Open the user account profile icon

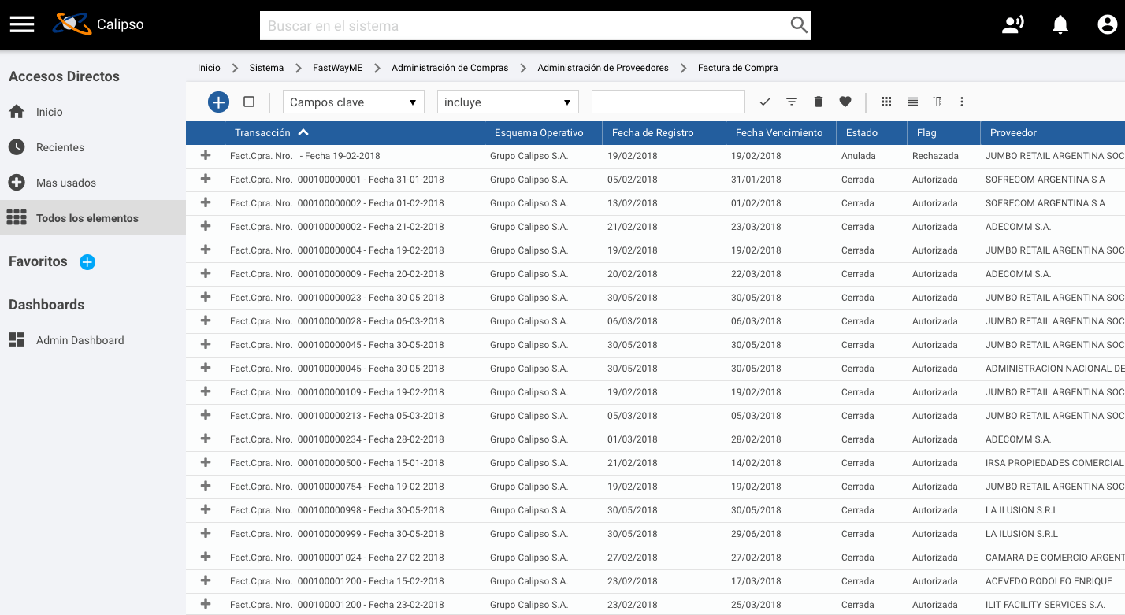pos(1107,24)
